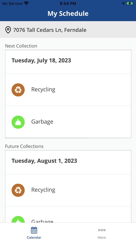Viewport: 136px width, 242px height.
Task: Select the Recycling row for July 18
Action: [68, 90]
